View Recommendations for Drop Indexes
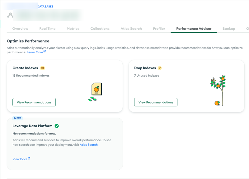 156,102
